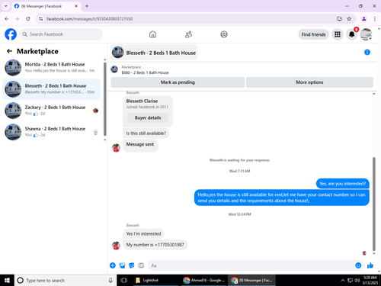Open the Zackary 2 Beds 1 Bath conversation
This screenshot has width=381, height=286.
[x=52, y=111]
